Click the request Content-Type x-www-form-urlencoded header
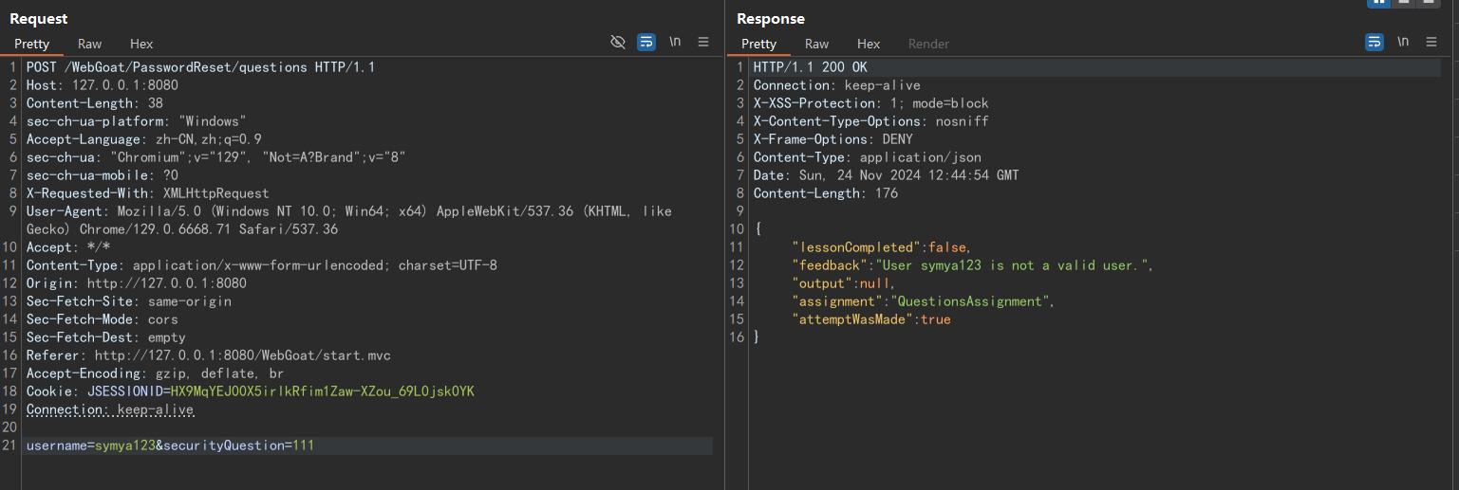 [x=261, y=265]
